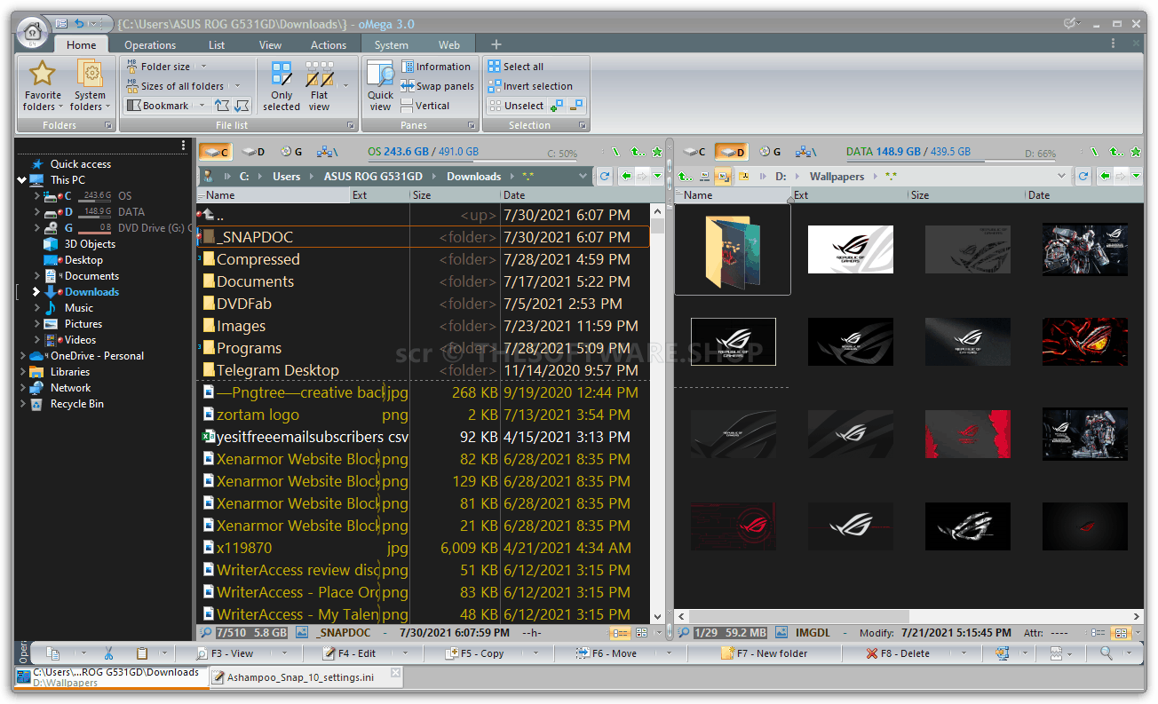Expand OneDrive - Personal node
The width and height of the screenshot is (1158, 704).
[22, 356]
